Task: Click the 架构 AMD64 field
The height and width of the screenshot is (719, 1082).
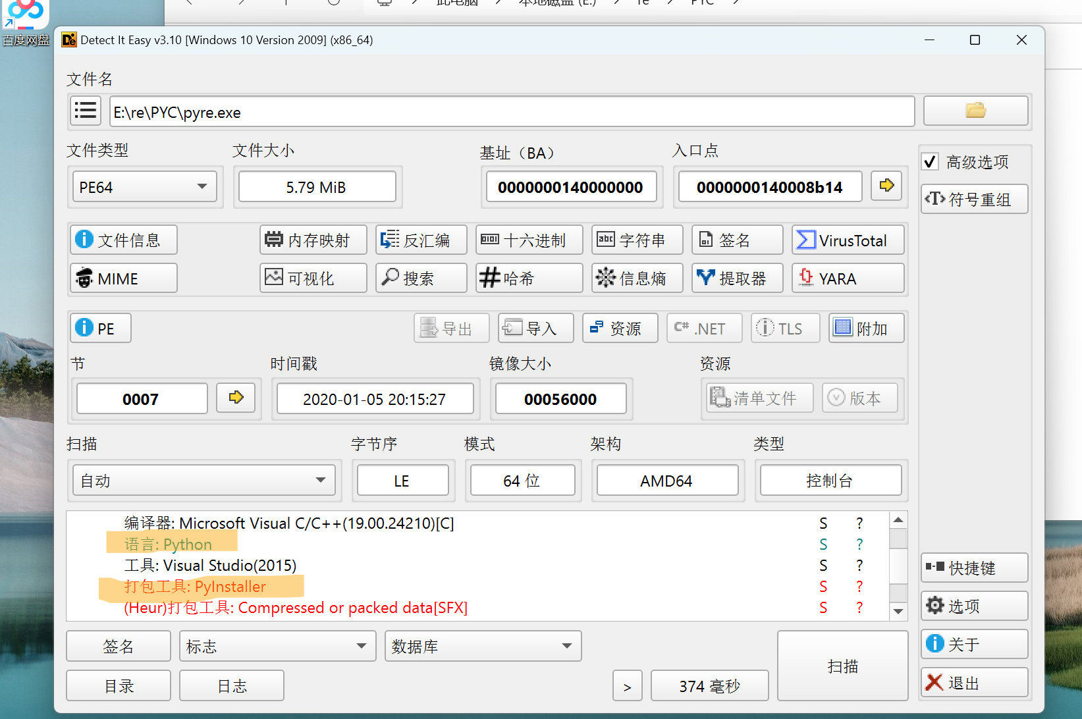Action: 667,480
